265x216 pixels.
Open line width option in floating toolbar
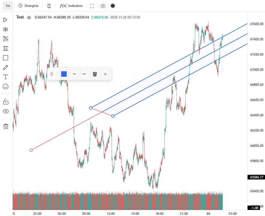[x=74, y=74]
